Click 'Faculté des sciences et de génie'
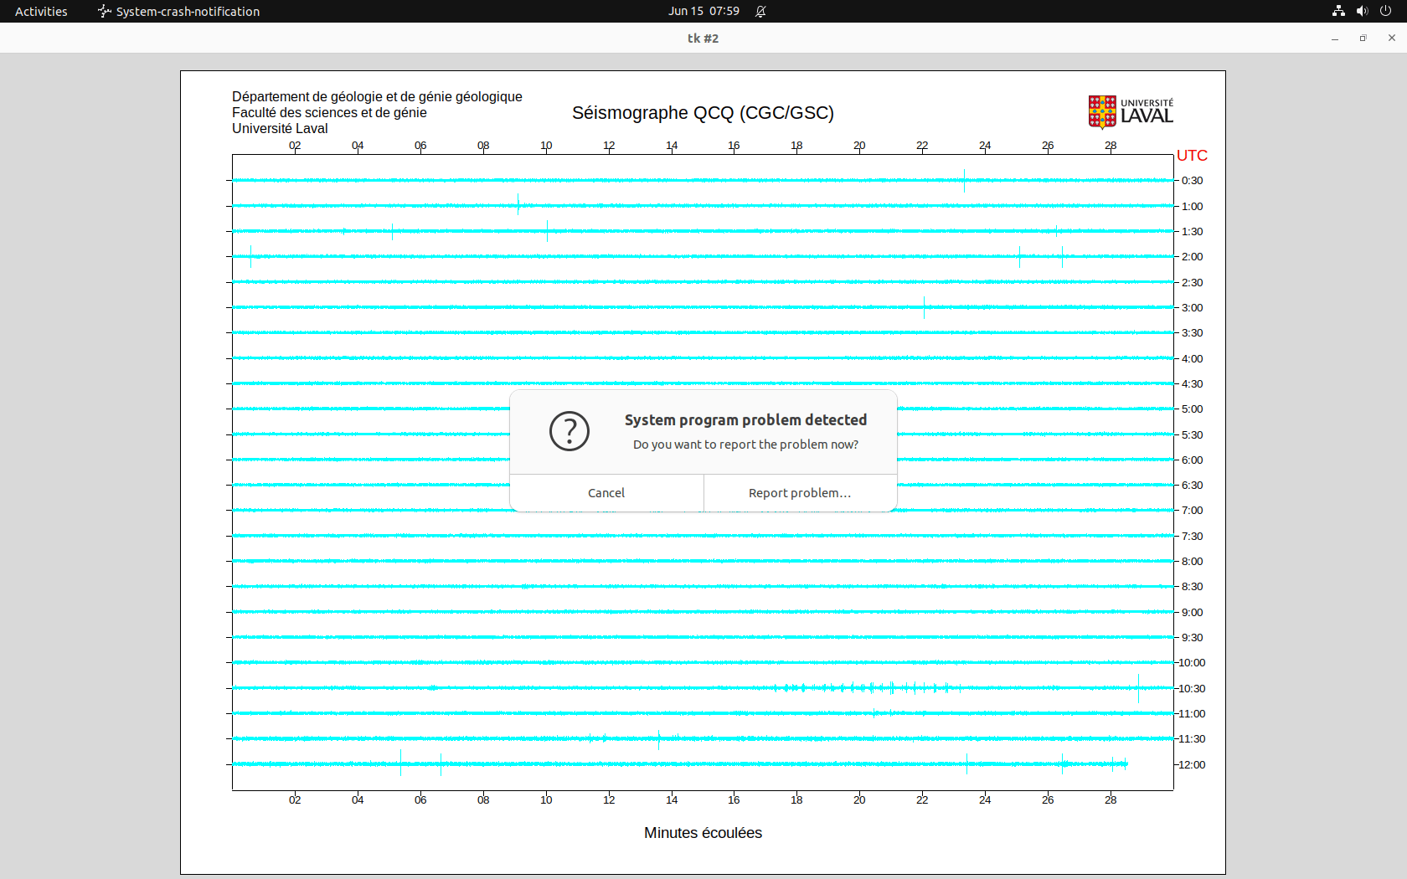 coord(329,113)
